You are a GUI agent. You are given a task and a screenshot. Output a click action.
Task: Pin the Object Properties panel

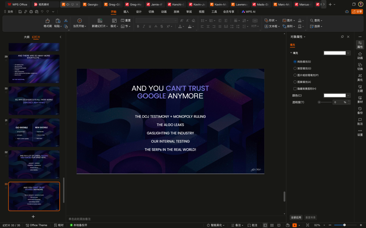[342, 37]
